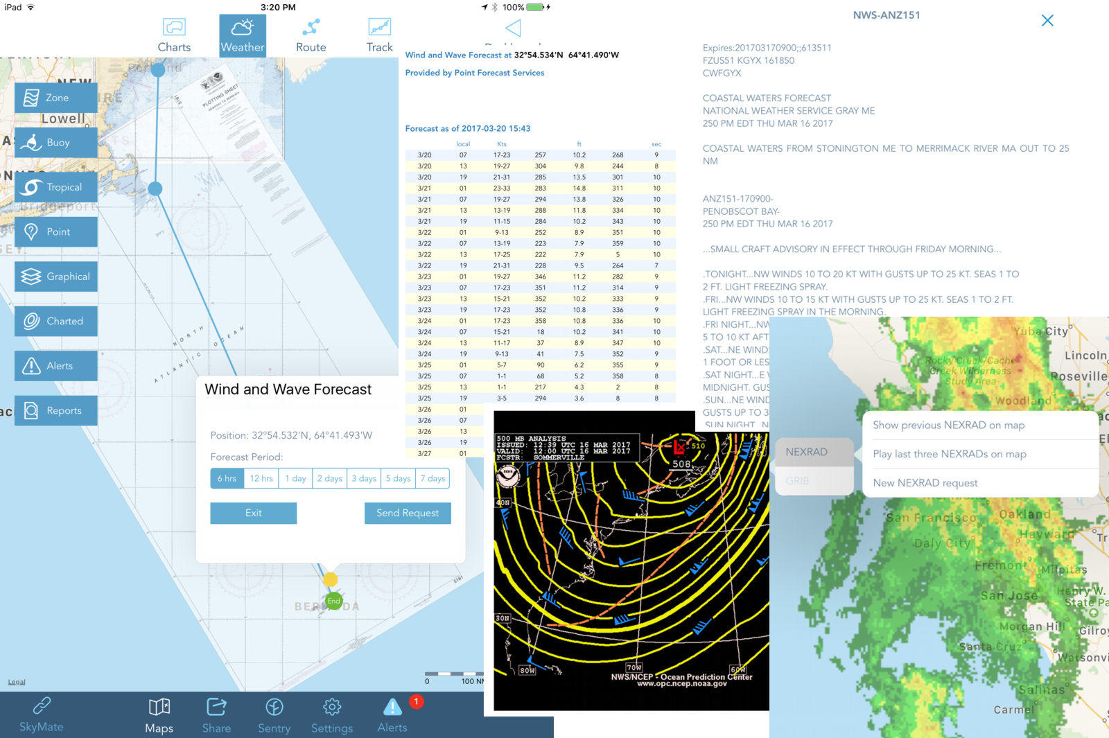Viewport: 1109px width, 738px height.
Task: Tap the top blue route waypoint near Portland
Action: pyautogui.click(x=158, y=69)
